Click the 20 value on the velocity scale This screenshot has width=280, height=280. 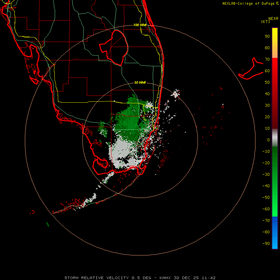tap(267, 117)
